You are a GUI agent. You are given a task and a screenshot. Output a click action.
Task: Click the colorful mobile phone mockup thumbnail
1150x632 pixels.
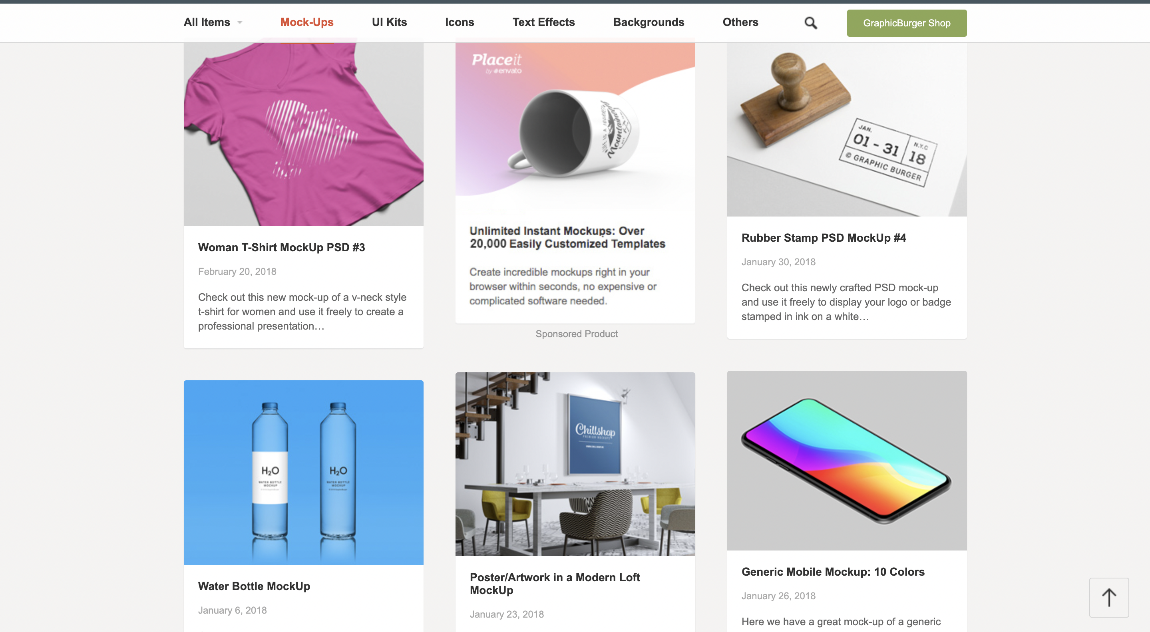847,461
